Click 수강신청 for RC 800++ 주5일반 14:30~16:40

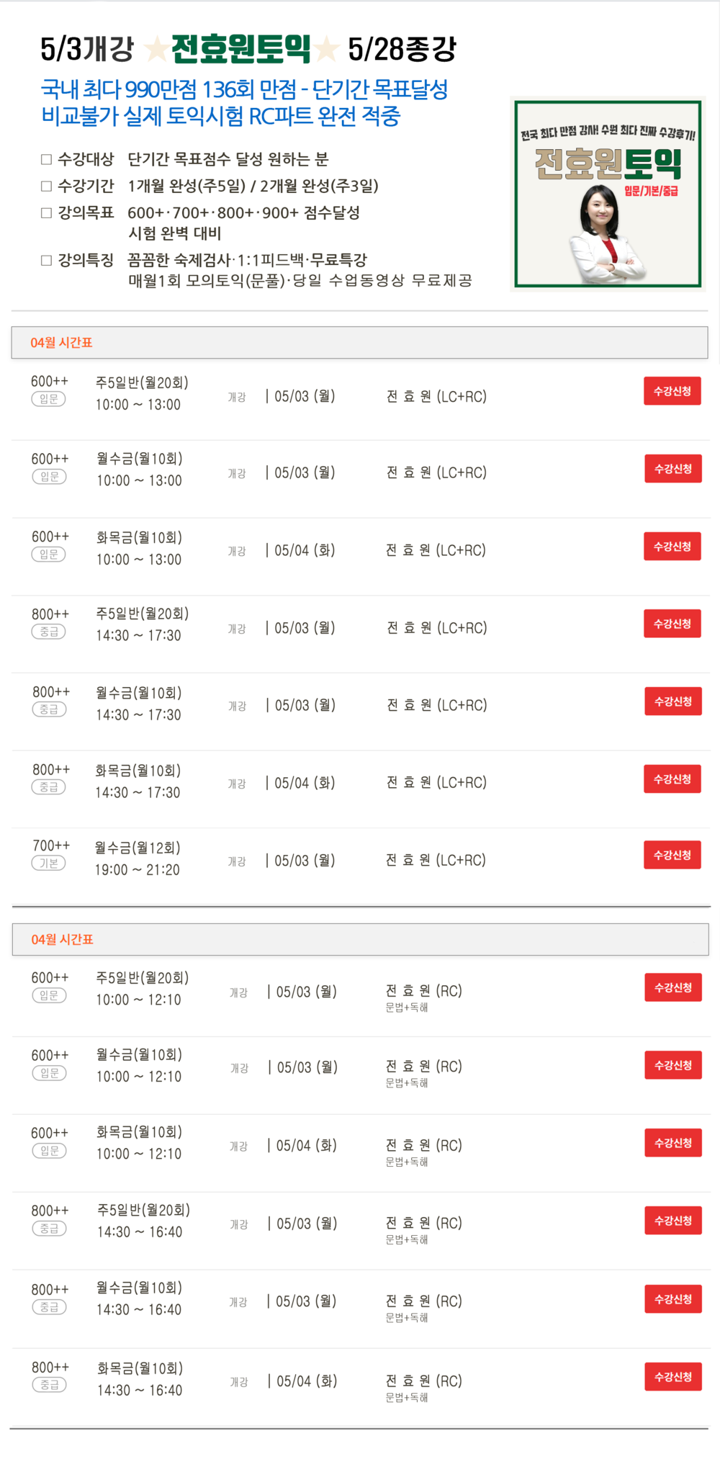click(x=673, y=1221)
